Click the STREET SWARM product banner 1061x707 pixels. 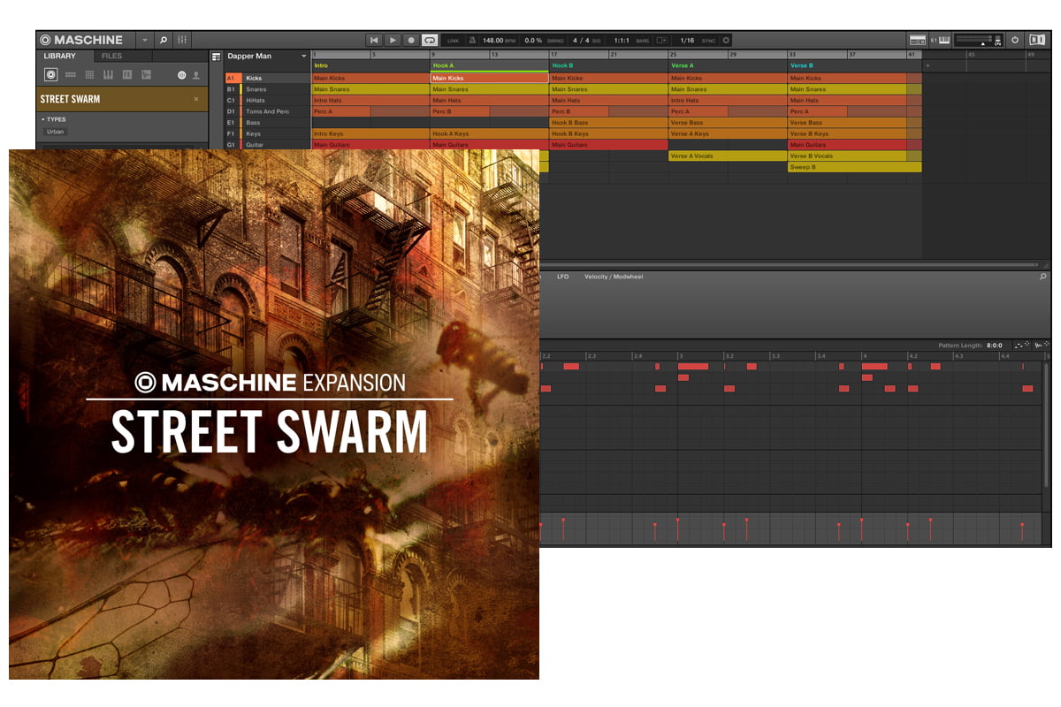[122, 99]
